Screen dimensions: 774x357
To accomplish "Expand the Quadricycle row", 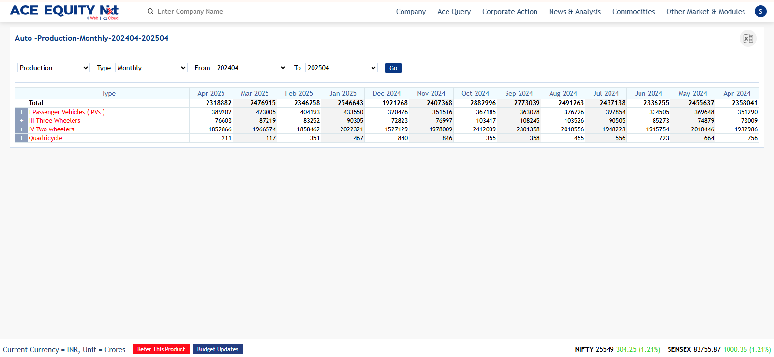I will pyautogui.click(x=21, y=138).
